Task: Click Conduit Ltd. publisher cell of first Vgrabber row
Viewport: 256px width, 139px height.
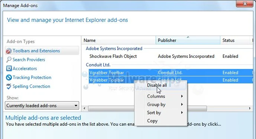Action: [x=170, y=73]
